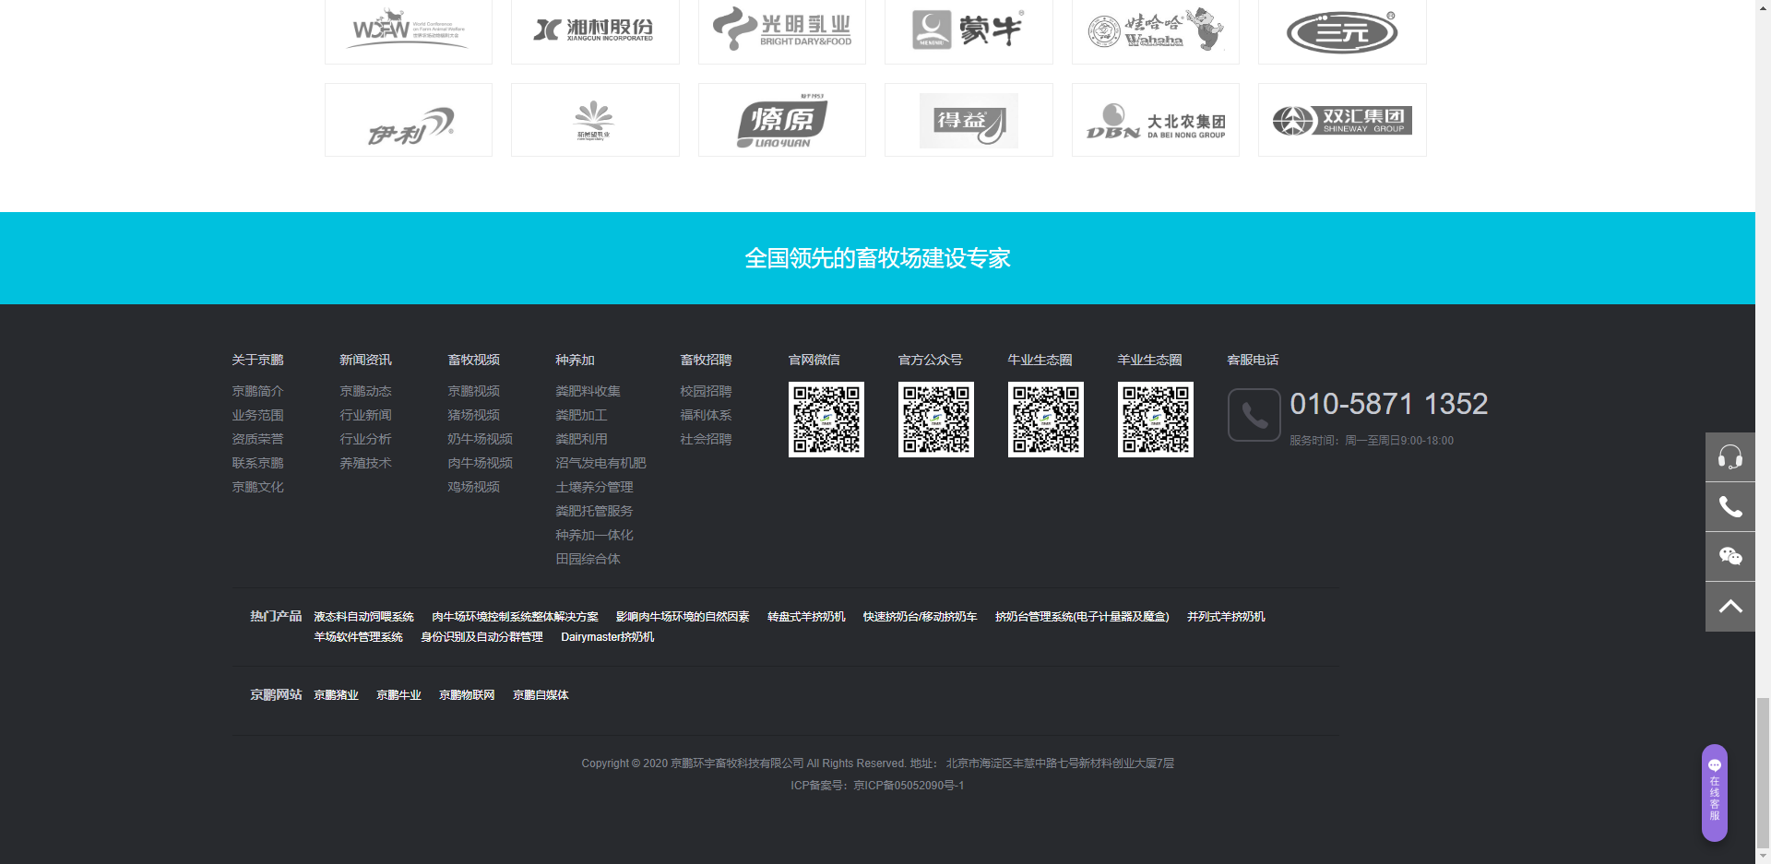Open the 畜牧视频 footer heading

[473, 360]
